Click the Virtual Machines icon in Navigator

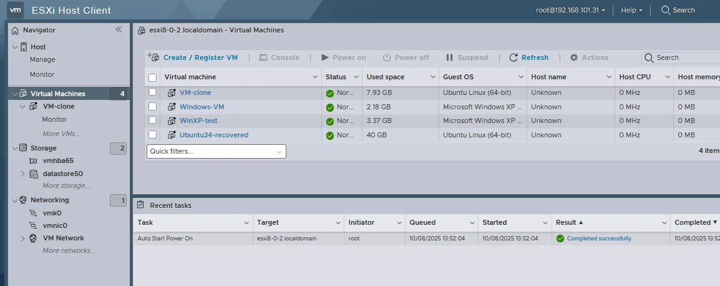click(23, 94)
